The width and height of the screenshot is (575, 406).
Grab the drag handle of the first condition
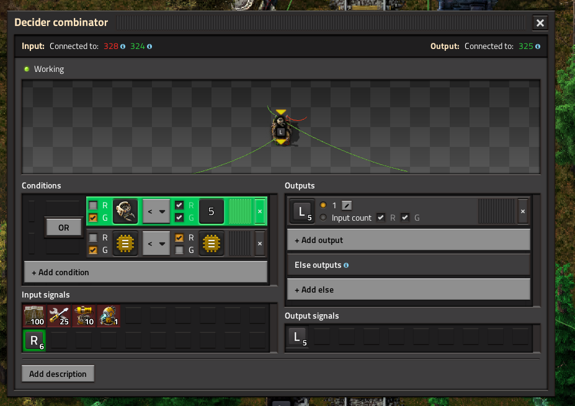click(x=240, y=211)
